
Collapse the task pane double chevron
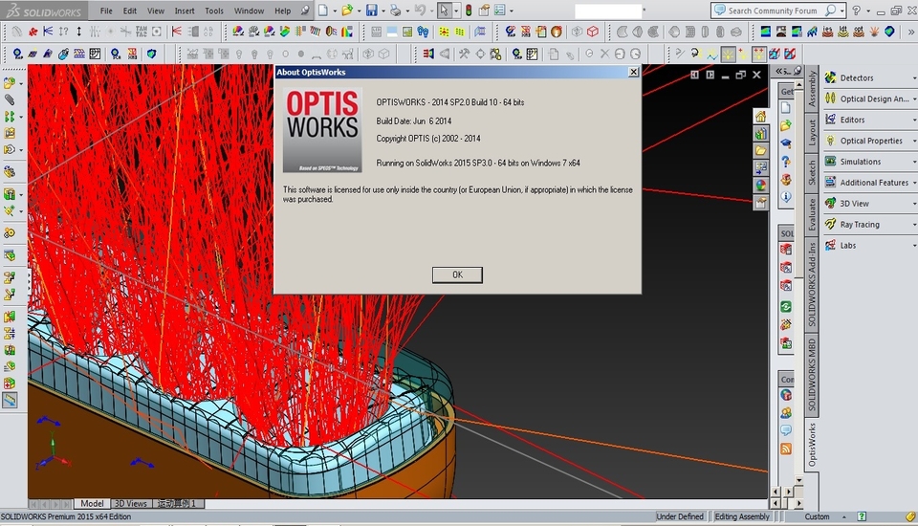pyautogui.click(x=779, y=71)
